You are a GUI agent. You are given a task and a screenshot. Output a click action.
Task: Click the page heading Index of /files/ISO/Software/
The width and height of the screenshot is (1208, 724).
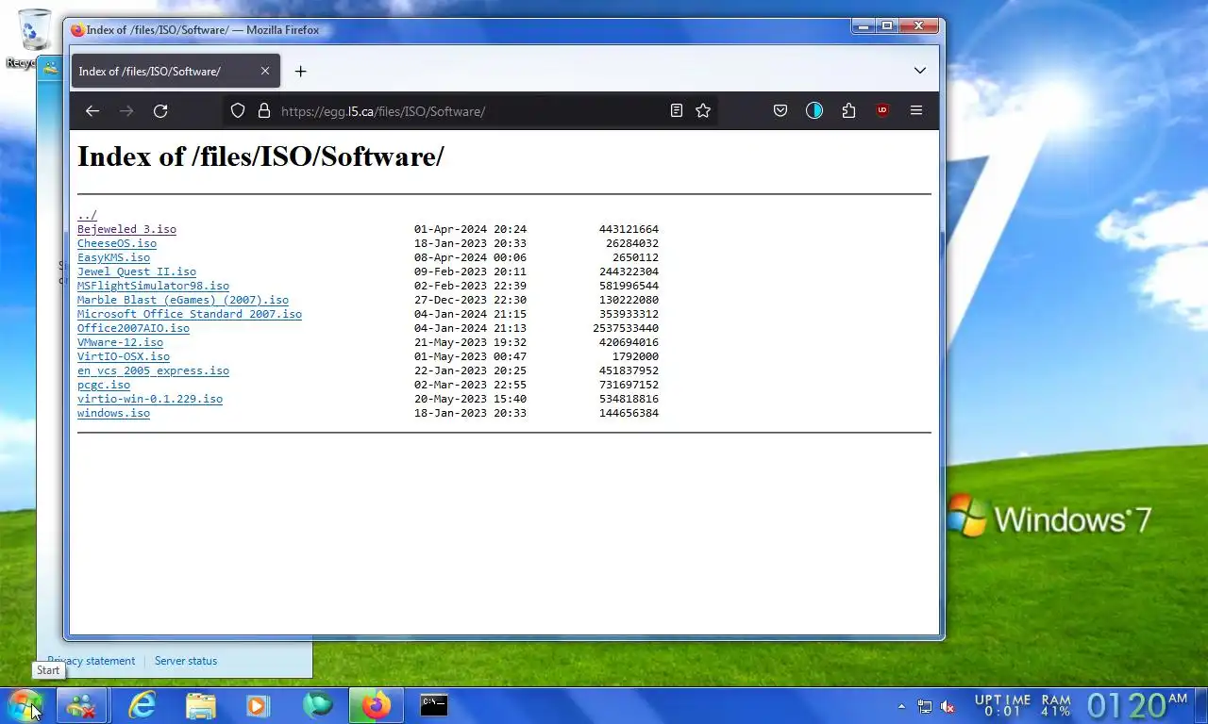point(260,156)
